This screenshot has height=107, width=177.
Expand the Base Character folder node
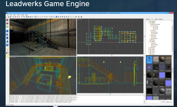[150, 24]
